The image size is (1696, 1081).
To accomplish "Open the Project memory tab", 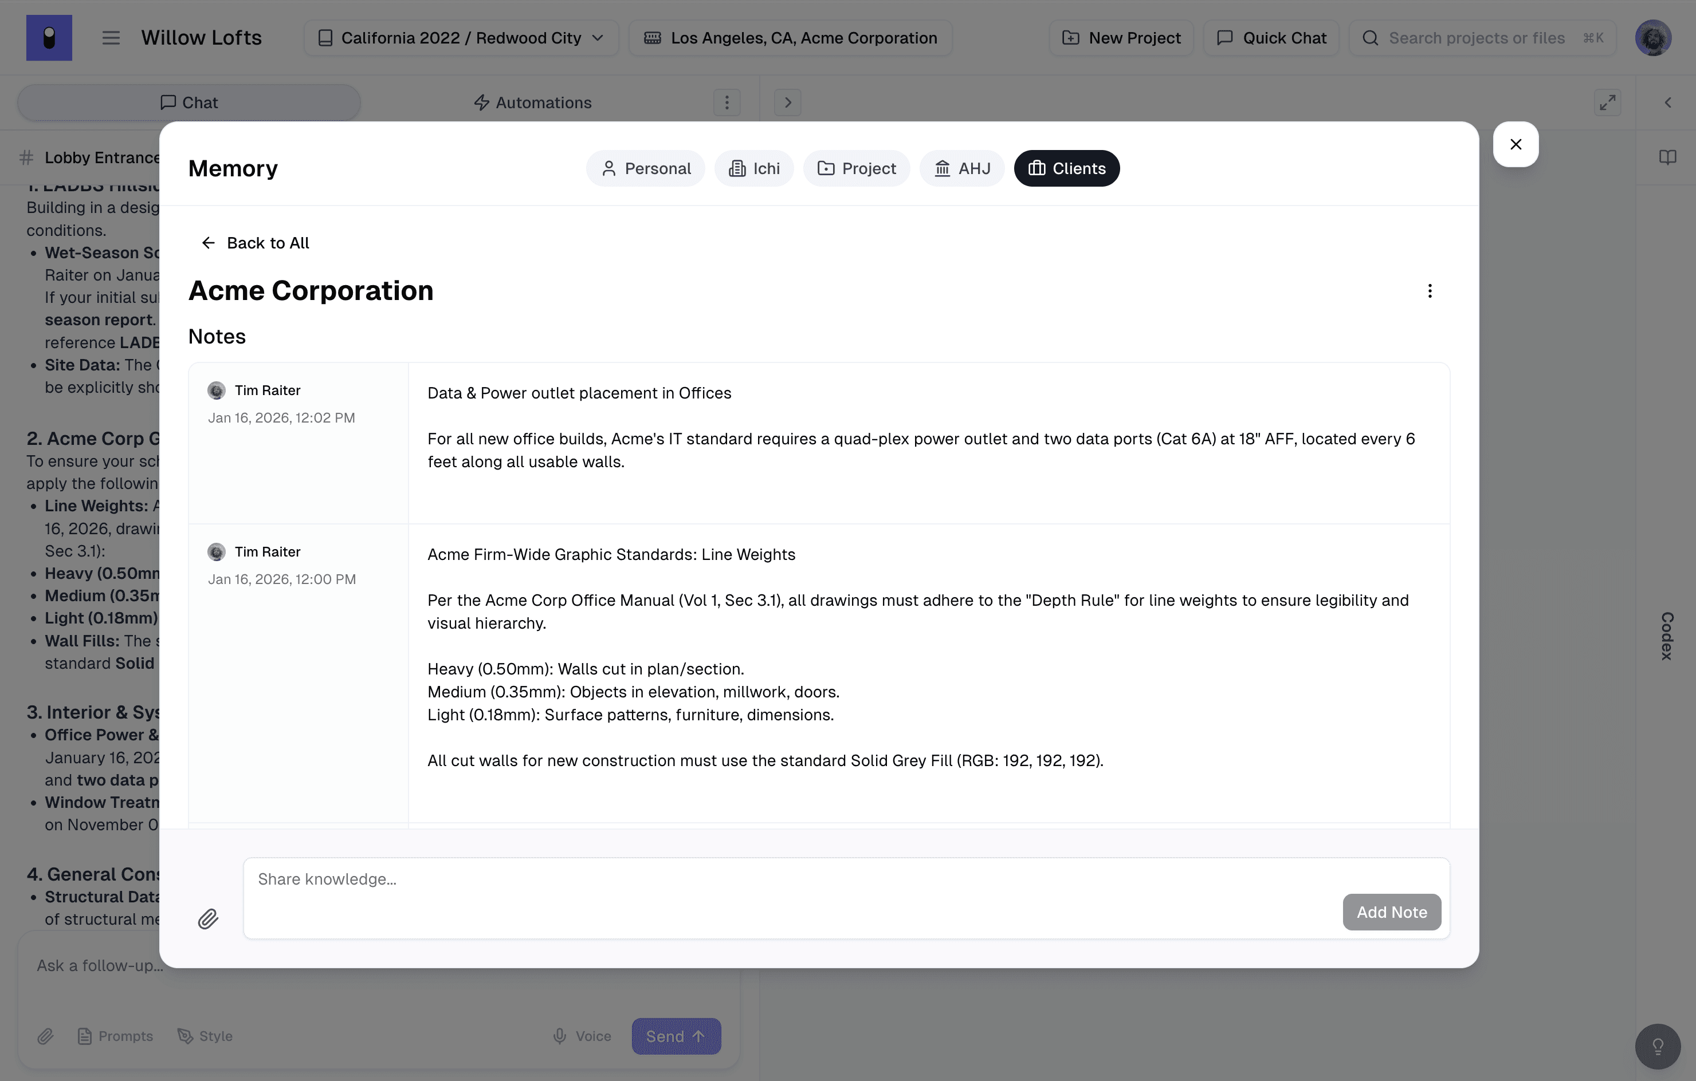I will click(x=856, y=168).
